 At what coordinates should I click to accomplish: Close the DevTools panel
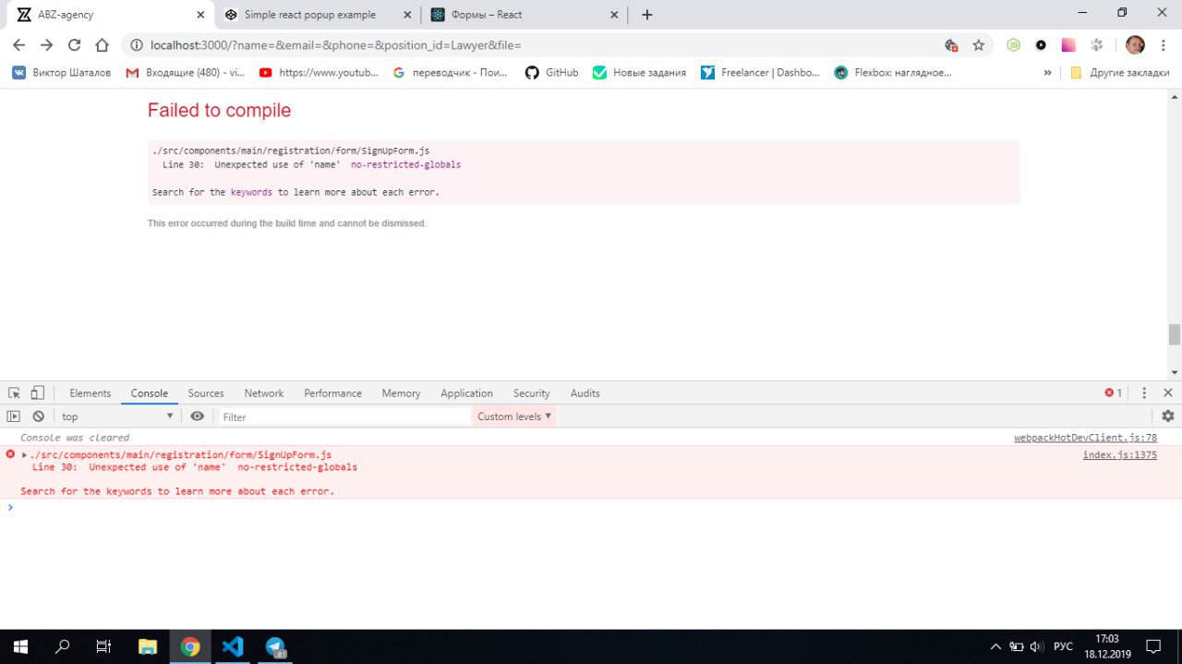pos(1167,392)
